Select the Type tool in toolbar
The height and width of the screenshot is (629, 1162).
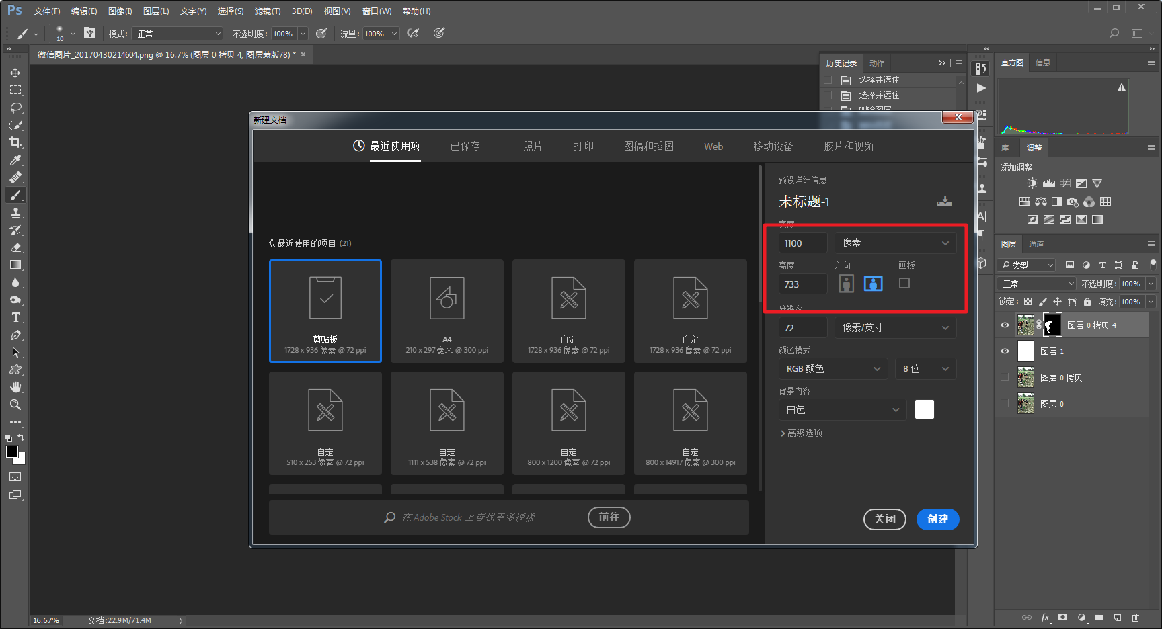click(15, 317)
